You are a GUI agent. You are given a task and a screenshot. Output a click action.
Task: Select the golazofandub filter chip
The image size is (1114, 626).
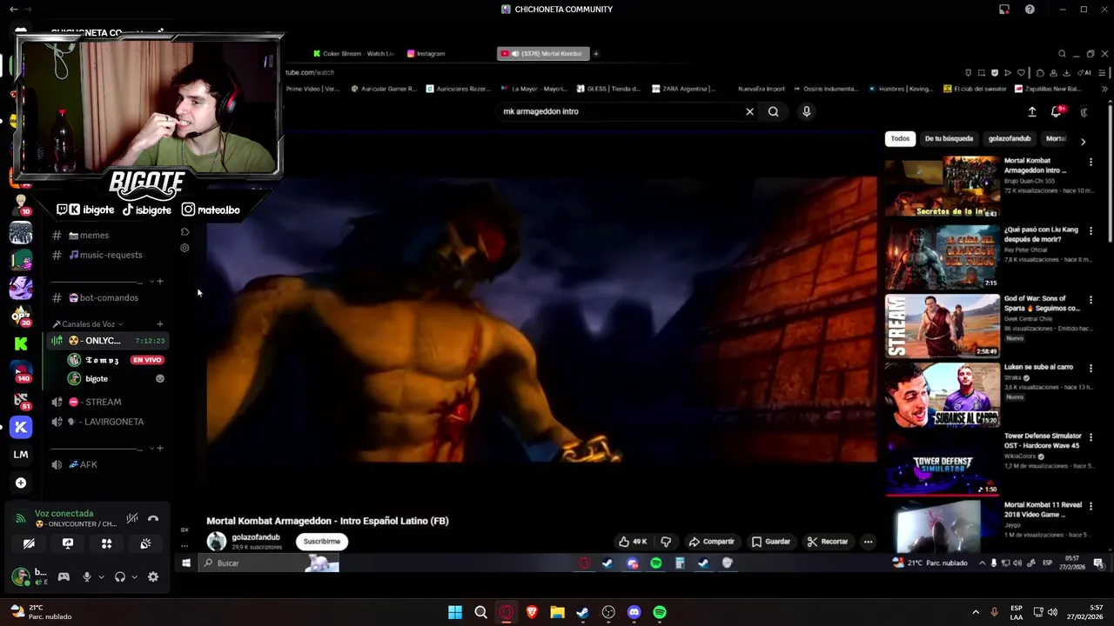tap(1010, 138)
